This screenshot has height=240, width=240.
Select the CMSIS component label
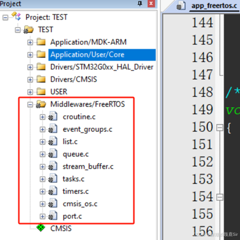[x=61, y=229]
